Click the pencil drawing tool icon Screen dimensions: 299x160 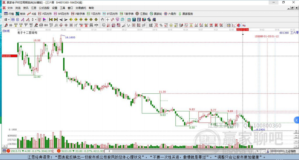click(6, 25)
